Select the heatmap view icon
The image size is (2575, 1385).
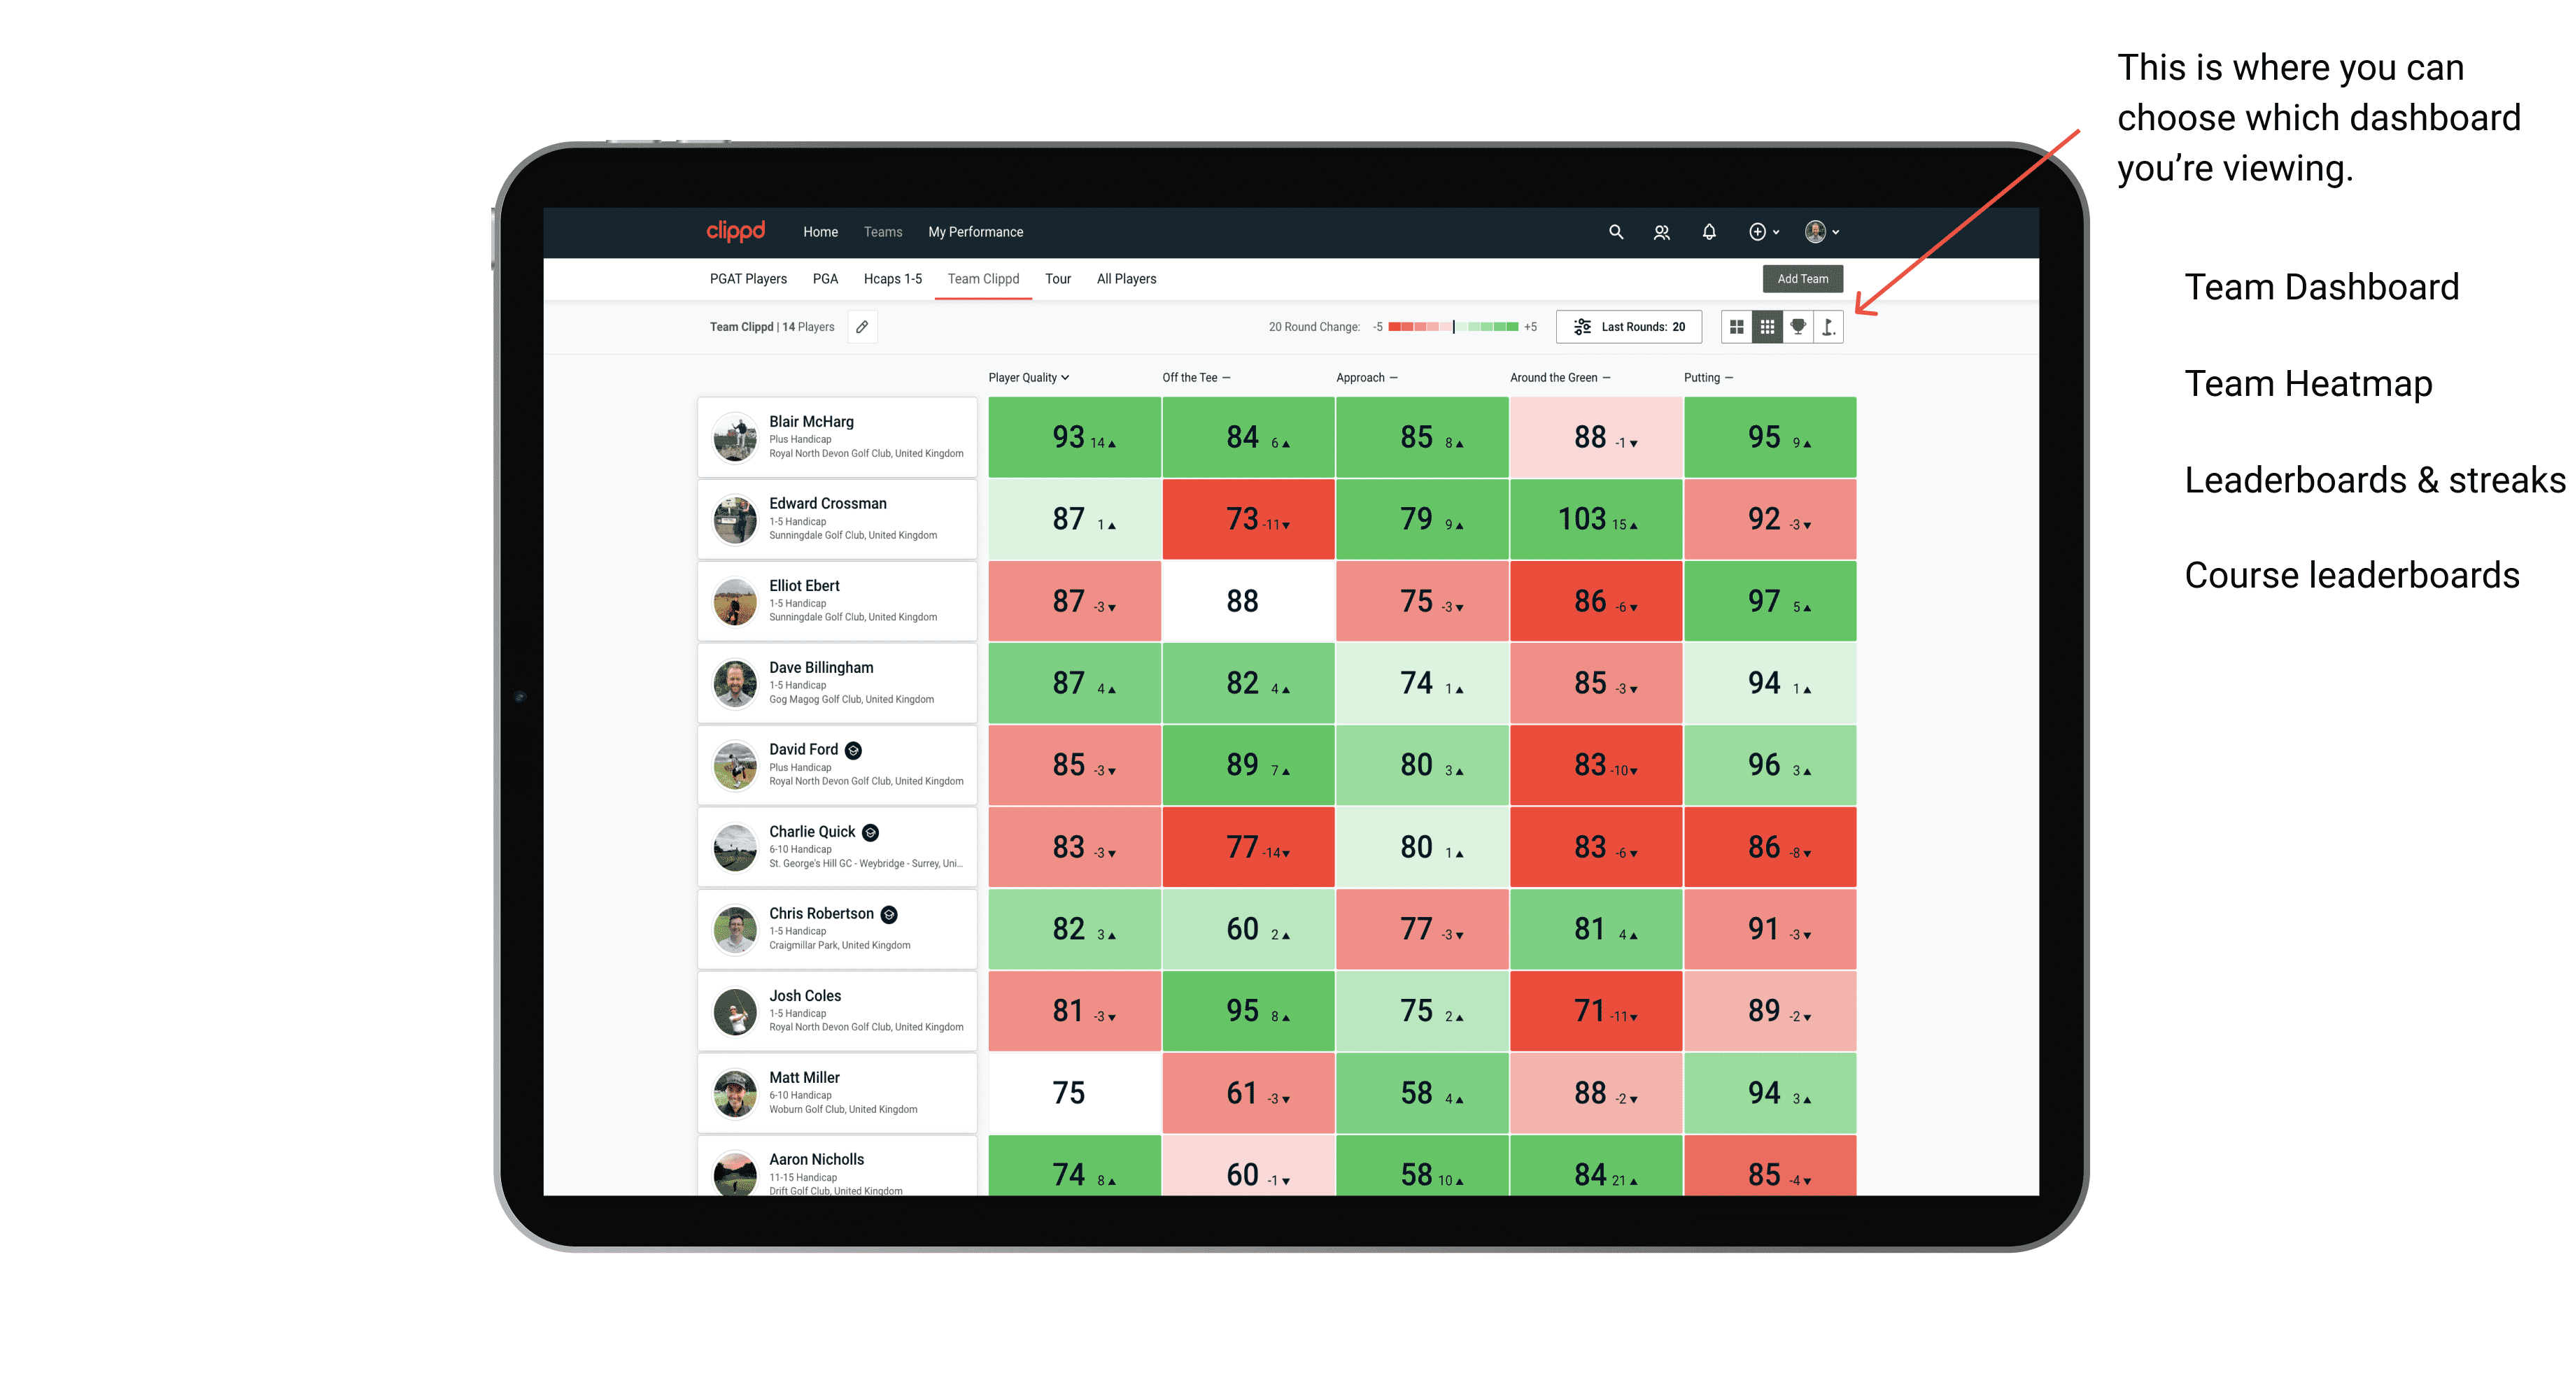click(x=1765, y=331)
